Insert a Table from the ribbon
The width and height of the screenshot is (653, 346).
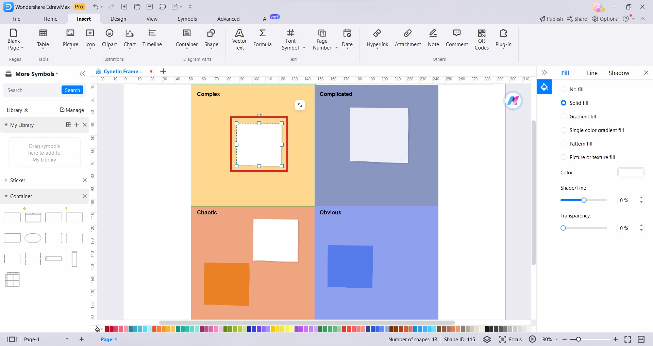pyautogui.click(x=43, y=39)
